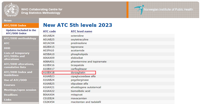Click the WHO emblem logo
The image size is (201, 104).
click(12, 10)
